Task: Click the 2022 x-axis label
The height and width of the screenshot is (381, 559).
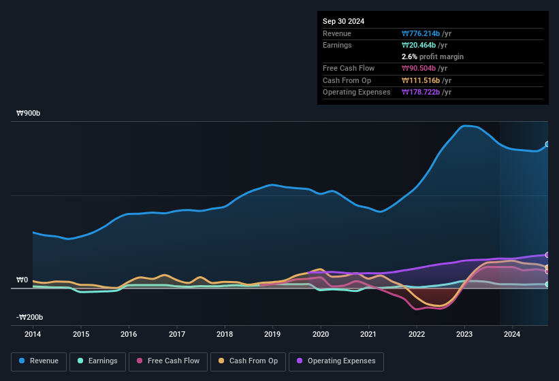Action: (x=417, y=334)
